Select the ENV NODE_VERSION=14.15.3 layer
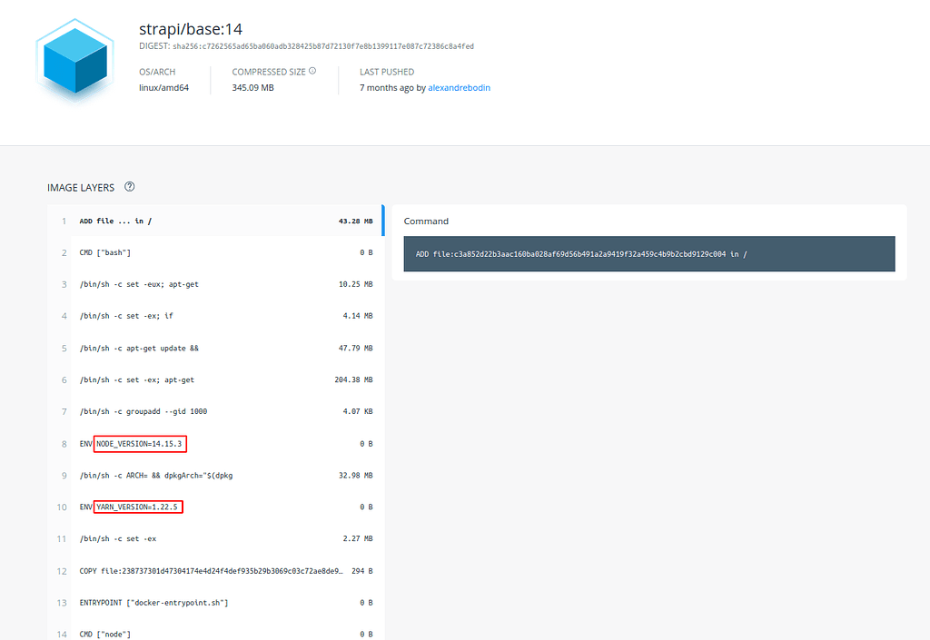The image size is (930, 640). coord(218,443)
